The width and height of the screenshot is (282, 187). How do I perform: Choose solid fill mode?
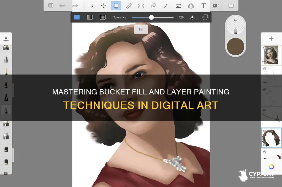pyautogui.click(x=77, y=17)
